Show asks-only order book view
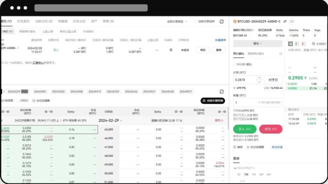Screen dimensions: 328x184 303,44
